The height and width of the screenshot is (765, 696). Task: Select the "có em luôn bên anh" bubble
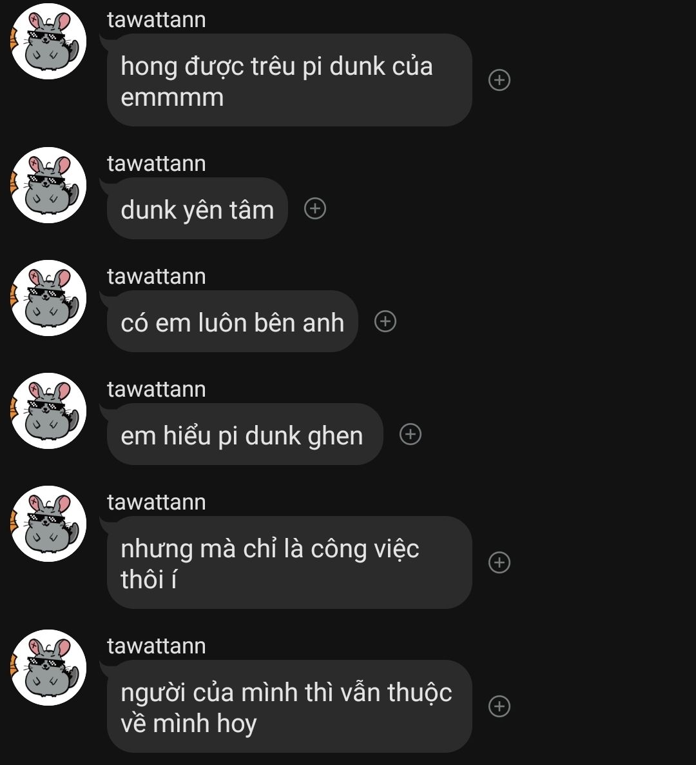click(233, 321)
